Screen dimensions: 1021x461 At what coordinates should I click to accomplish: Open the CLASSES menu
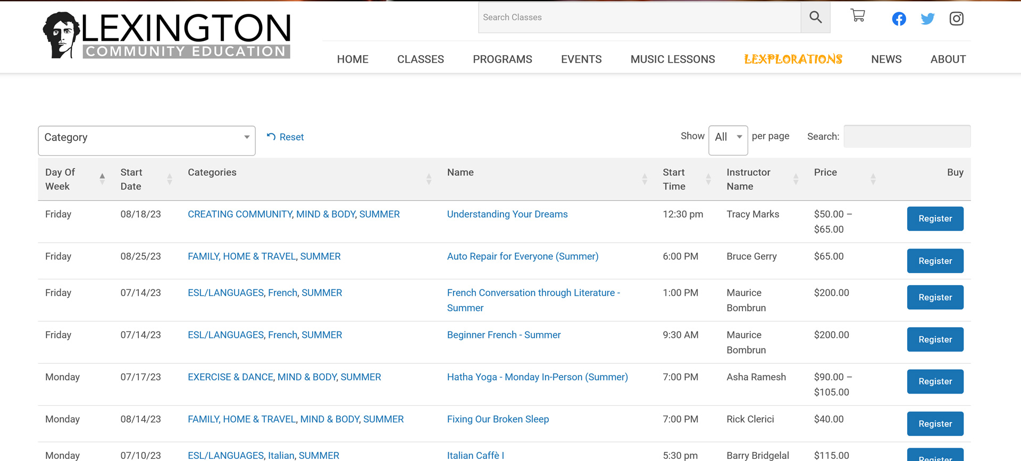click(x=421, y=59)
